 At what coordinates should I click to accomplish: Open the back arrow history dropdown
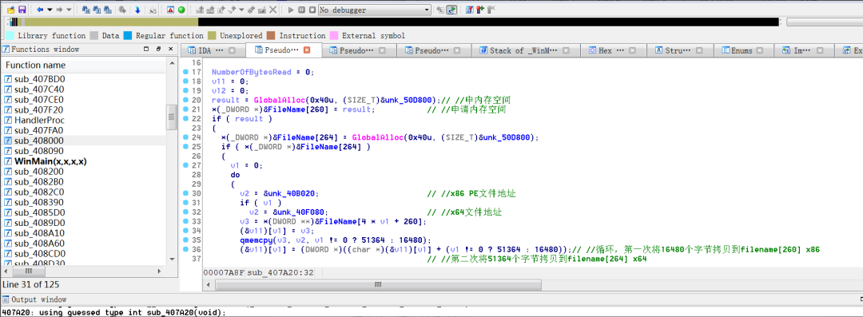point(50,10)
